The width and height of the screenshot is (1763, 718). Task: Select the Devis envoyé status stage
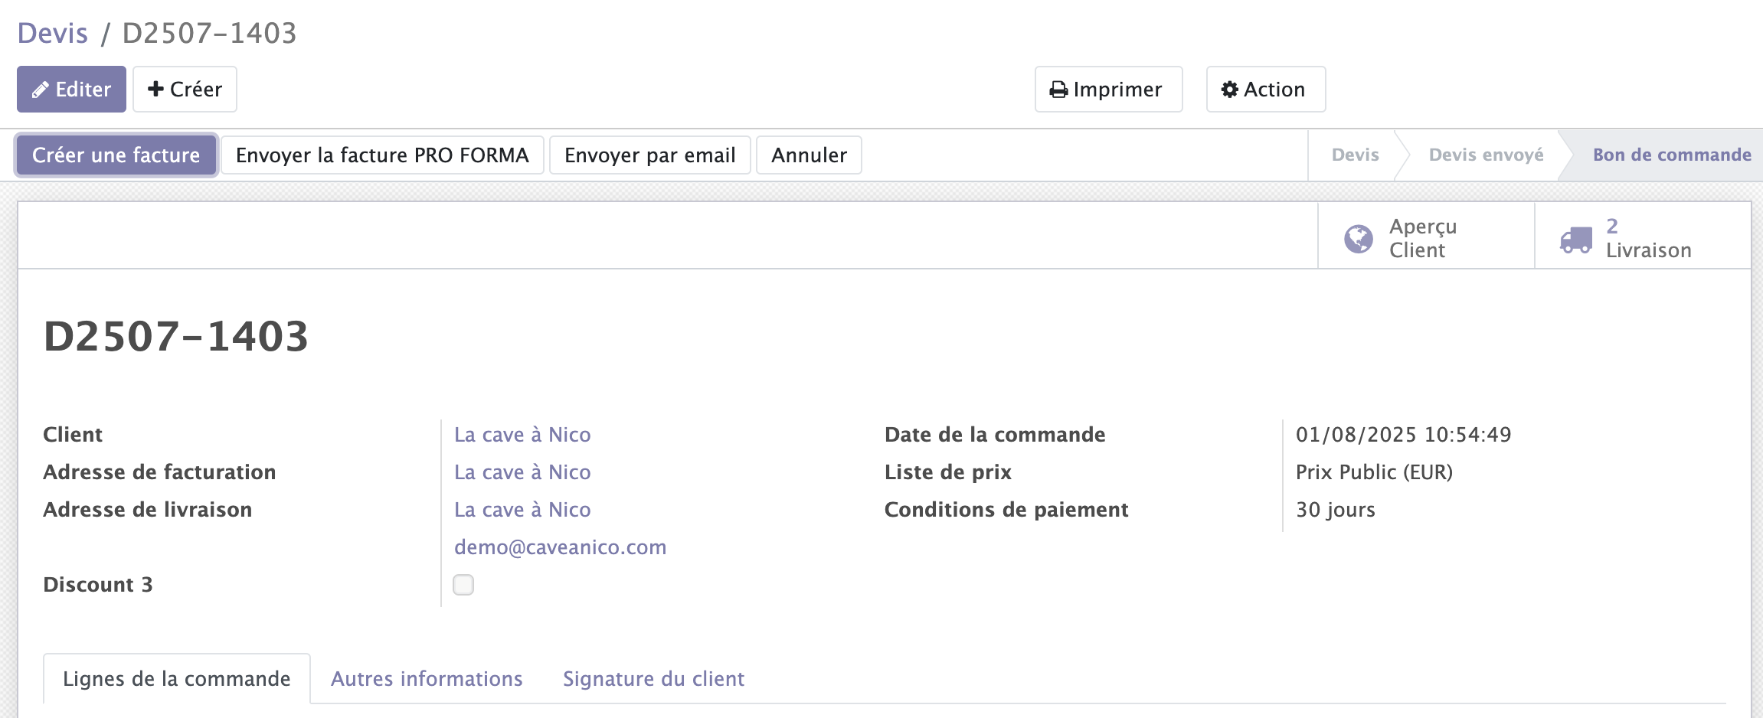click(x=1486, y=155)
